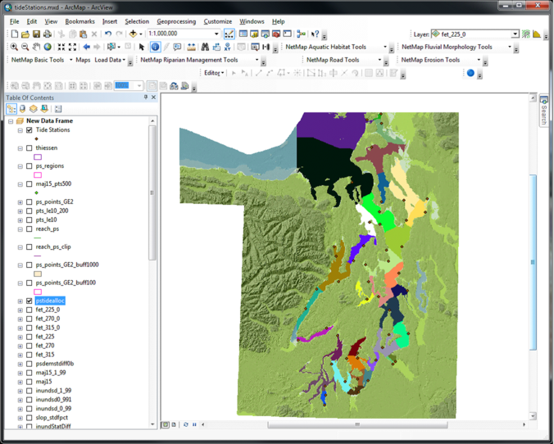Click the NetMap Basic Tools button
This screenshot has width=554, height=444.
tap(38, 60)
